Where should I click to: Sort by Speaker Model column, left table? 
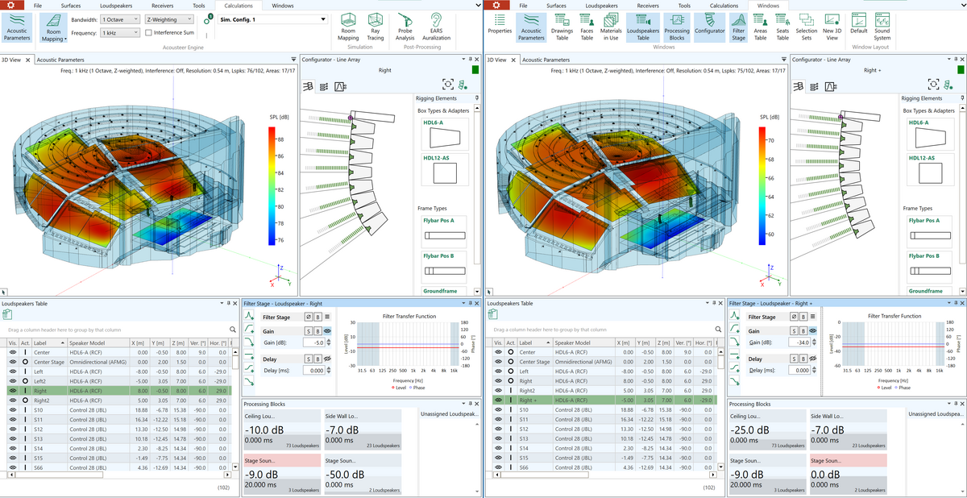(100, 342)
